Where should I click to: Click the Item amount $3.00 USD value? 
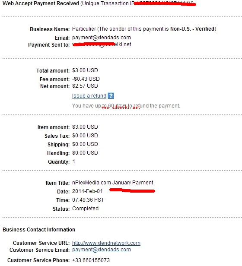pos(85,127)
